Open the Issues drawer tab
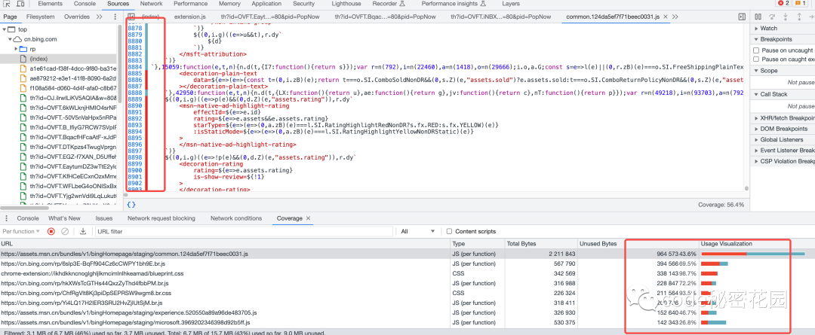Image resolution: width=815 pixels, height=335 pixels. coord(104,218)
